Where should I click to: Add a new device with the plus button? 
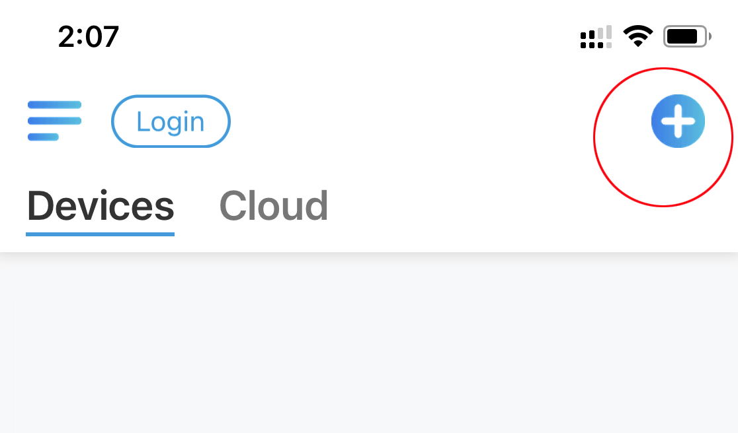(x=678, y=121)
